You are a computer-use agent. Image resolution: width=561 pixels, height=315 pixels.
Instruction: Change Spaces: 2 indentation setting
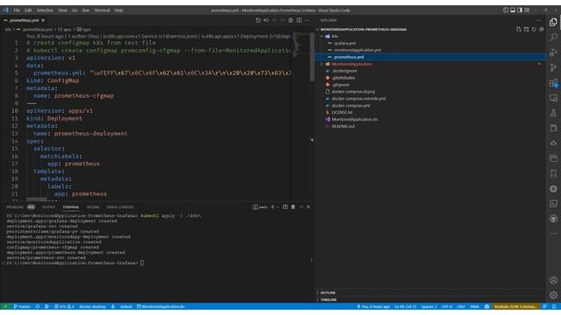429,306
